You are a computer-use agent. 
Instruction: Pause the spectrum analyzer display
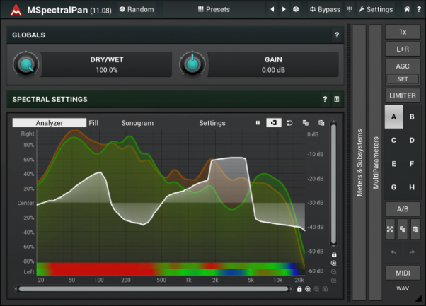258,123
